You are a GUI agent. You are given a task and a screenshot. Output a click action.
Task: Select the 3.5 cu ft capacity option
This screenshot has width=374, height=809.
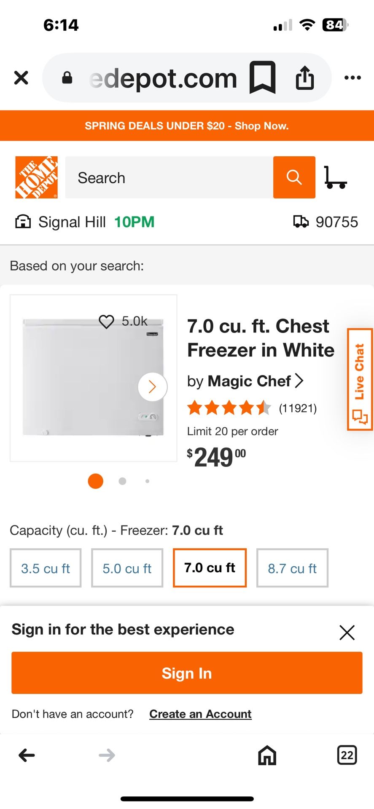[x=46, y=568]
